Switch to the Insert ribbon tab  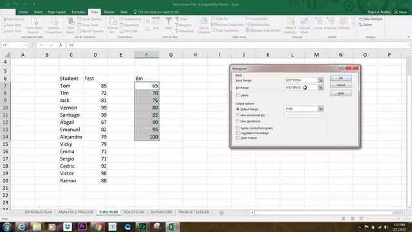click(x=38, y=12)
